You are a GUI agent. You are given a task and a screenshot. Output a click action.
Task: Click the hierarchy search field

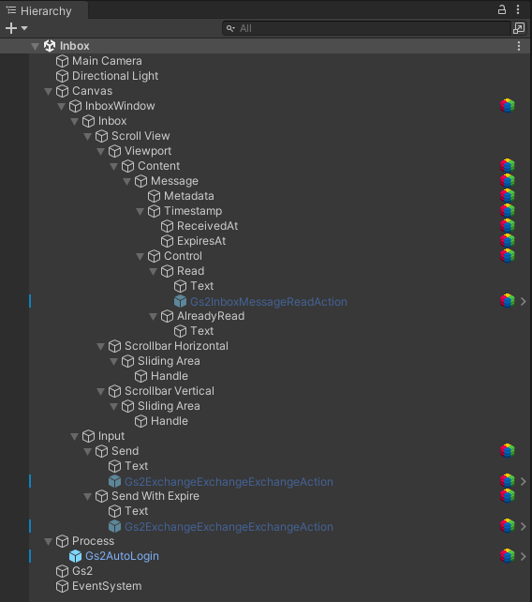coord(366,28)
